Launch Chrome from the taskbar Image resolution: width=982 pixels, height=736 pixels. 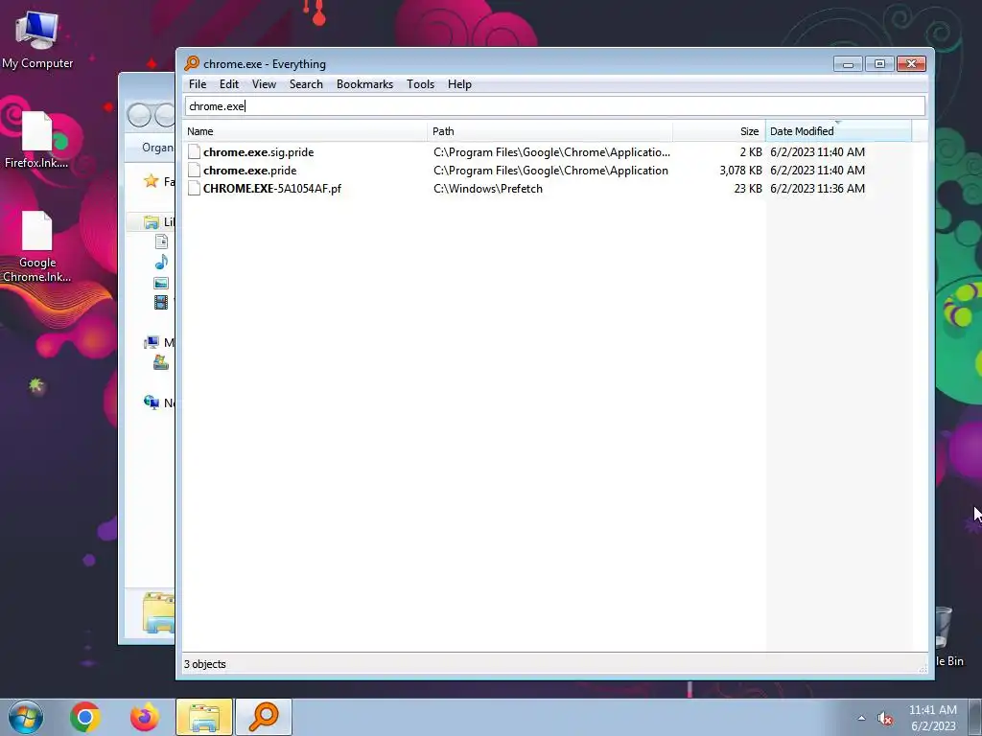[x=85, y=717]
